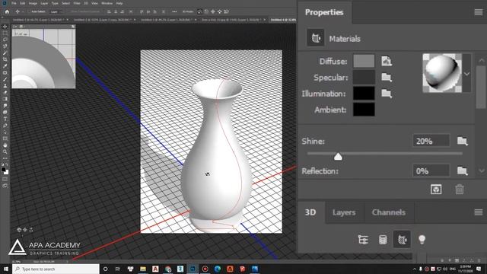The width and height of the screenshot is (487, 274).
Task: Select the Crop tool
Action: (x=5, y=59)
